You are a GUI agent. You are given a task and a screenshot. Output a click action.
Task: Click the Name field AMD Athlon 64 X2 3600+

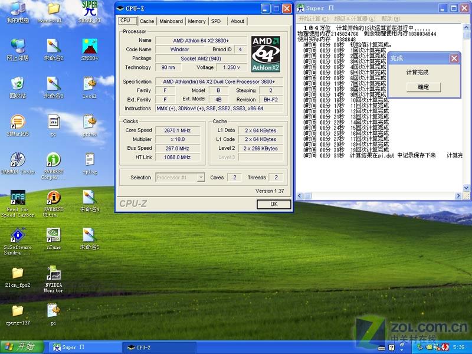pyautogui.click(x=201, y=40)
